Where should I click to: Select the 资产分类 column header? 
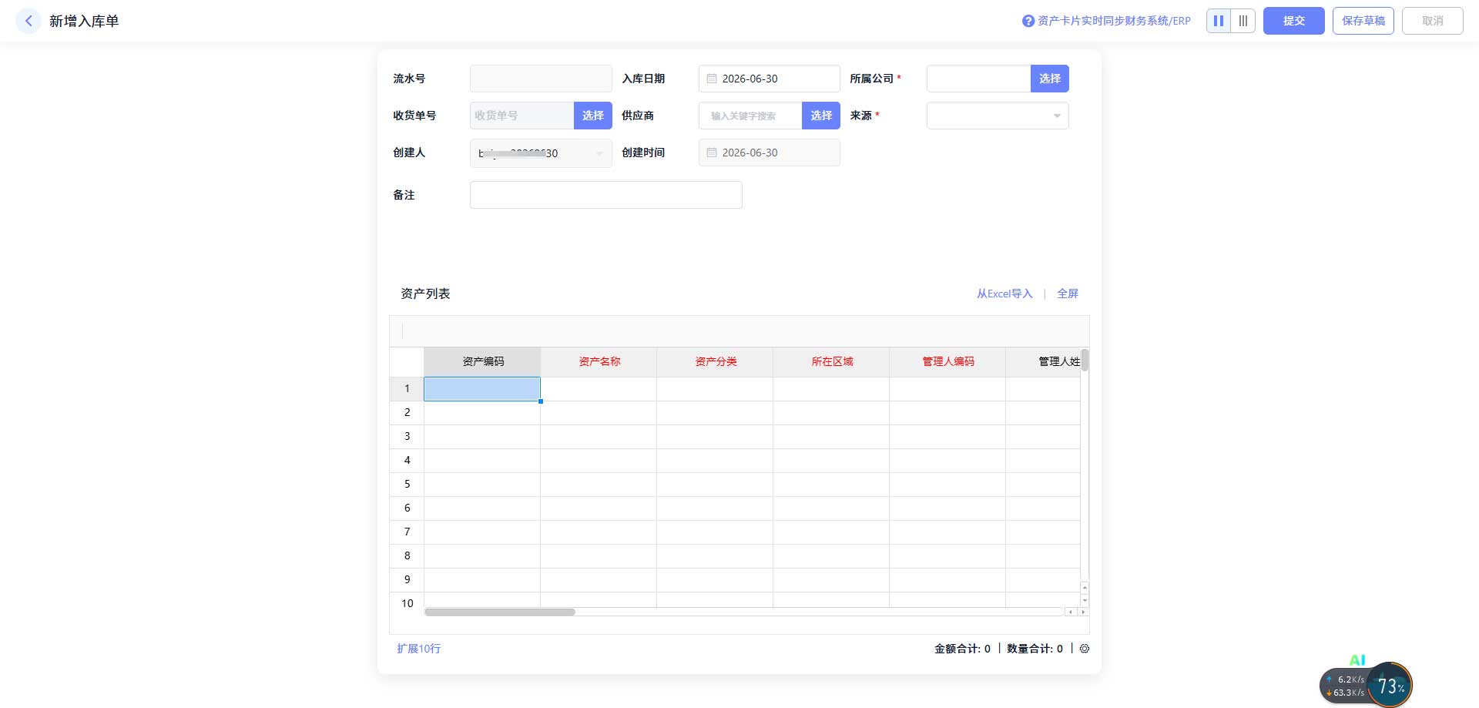(x=716, y=361)
